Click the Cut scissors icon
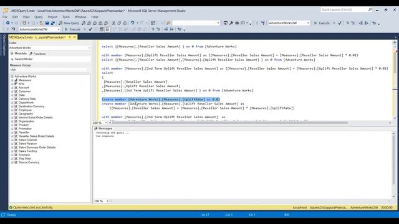Screen dimensions: 399x224 pos(113,23)
